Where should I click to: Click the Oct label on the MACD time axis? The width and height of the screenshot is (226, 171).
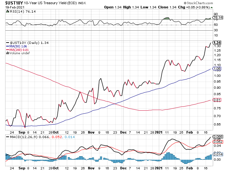click(x=56, y=168)
